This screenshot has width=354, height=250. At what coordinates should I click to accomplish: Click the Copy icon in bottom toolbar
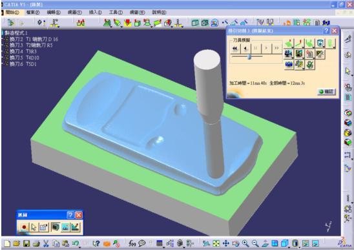pos(56,244)
